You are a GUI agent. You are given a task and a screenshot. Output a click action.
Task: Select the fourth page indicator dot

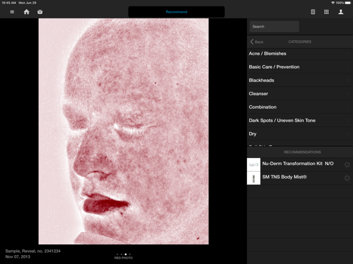tap(130, 254)
